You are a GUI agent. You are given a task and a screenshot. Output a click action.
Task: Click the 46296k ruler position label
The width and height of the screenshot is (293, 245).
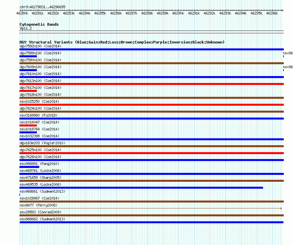point(272,13)
